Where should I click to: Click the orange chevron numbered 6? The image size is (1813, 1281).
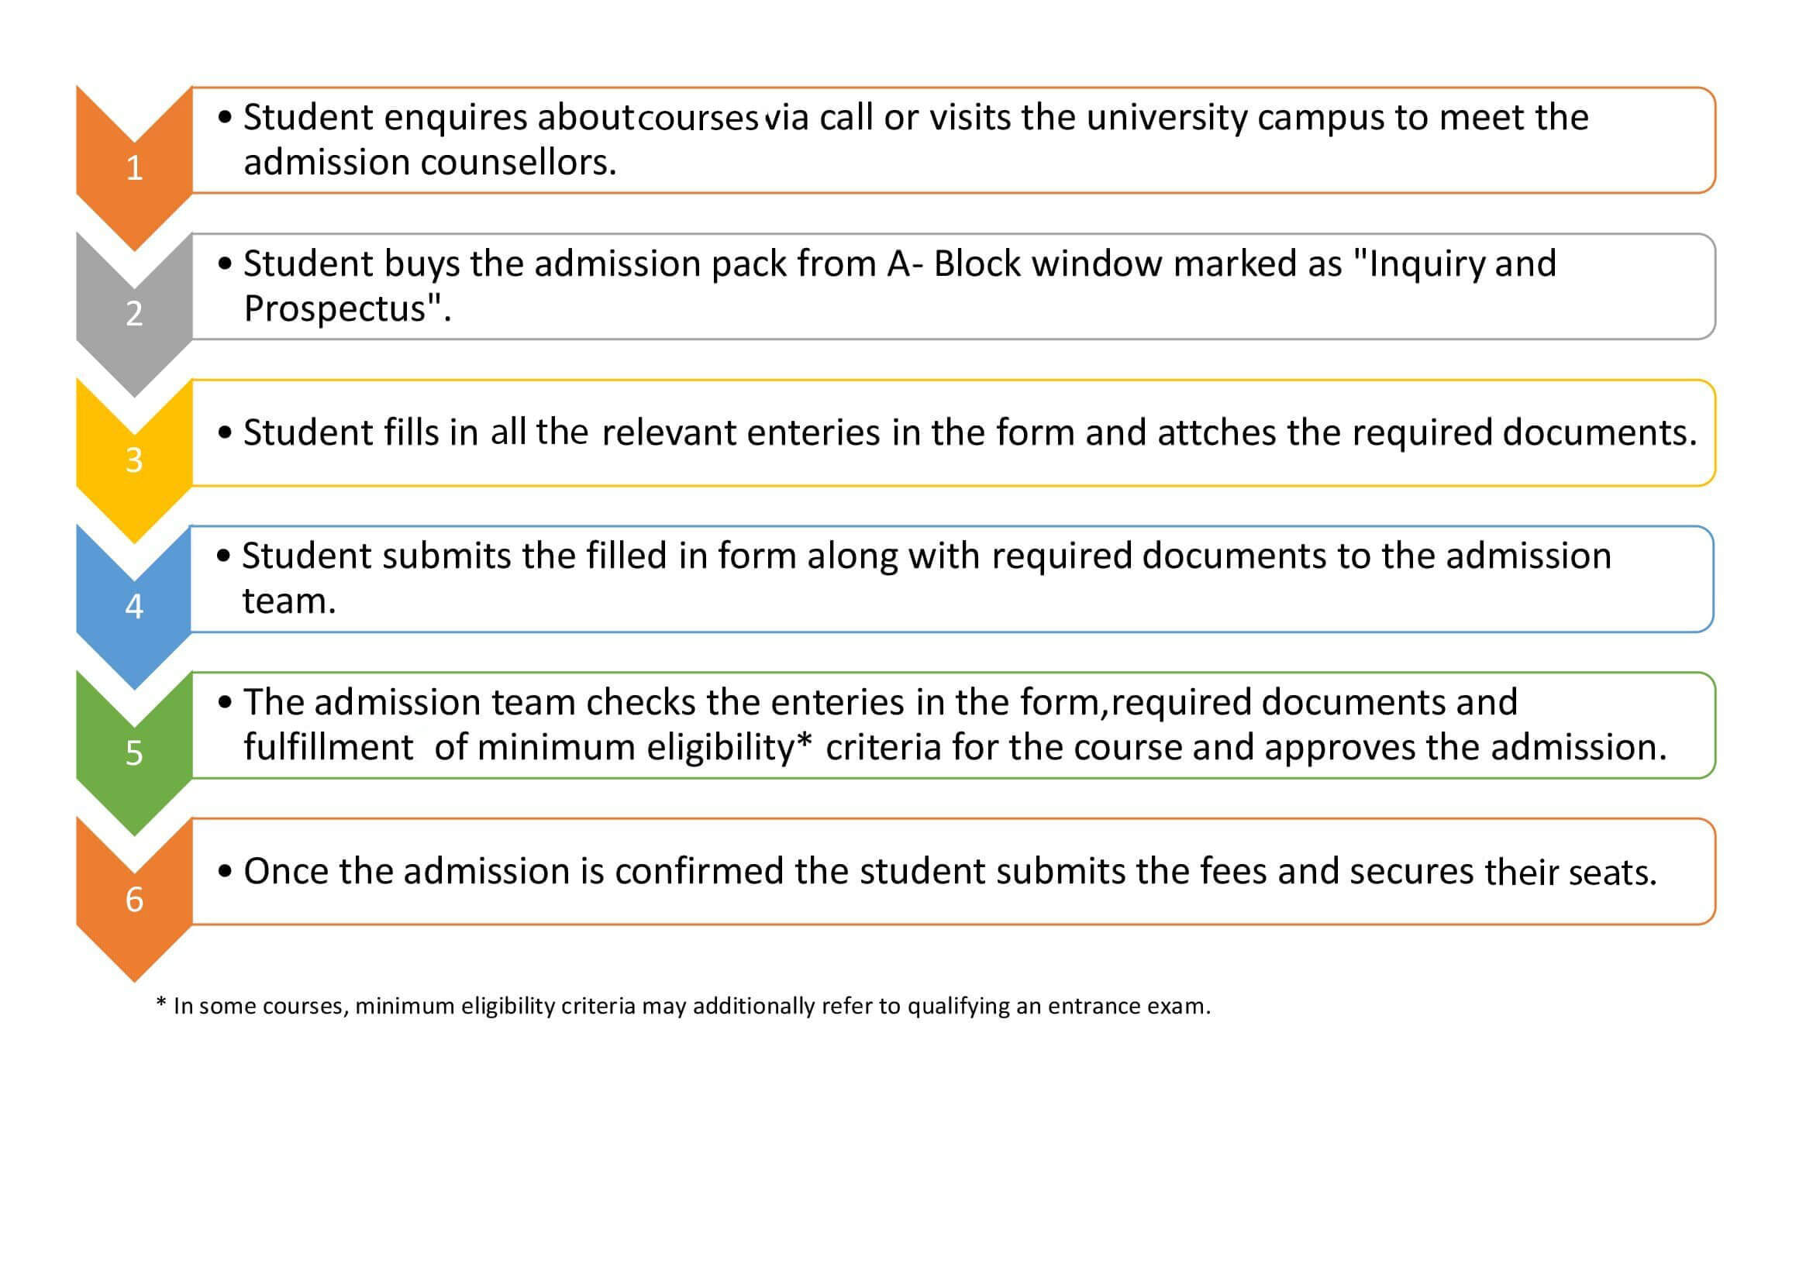click(x=134, y=898)
